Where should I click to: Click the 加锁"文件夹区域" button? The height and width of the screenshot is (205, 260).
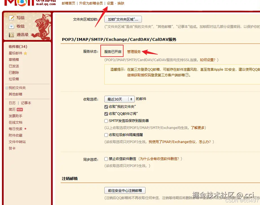[x=123, y=19]
